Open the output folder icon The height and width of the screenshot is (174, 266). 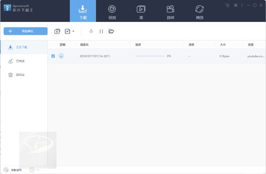(x=111, y=31)
